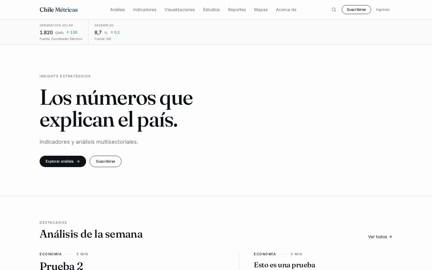Select the Desempleo 8,7 value
The height and width of the screenshot is (270, 432).
point(98,32)
